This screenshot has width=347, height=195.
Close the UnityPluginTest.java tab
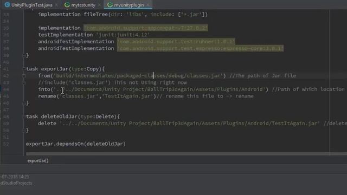pos(56,5)
